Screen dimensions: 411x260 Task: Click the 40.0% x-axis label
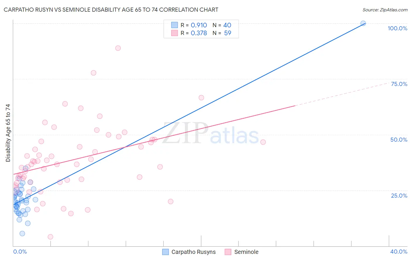pyautogui.click(x=399, y=252)
